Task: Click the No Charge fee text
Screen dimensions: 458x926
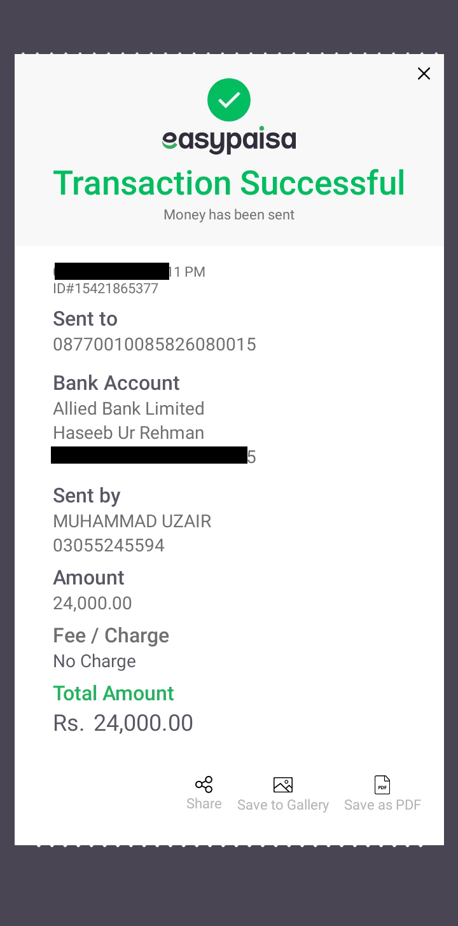Action: [x=94, y=661]
